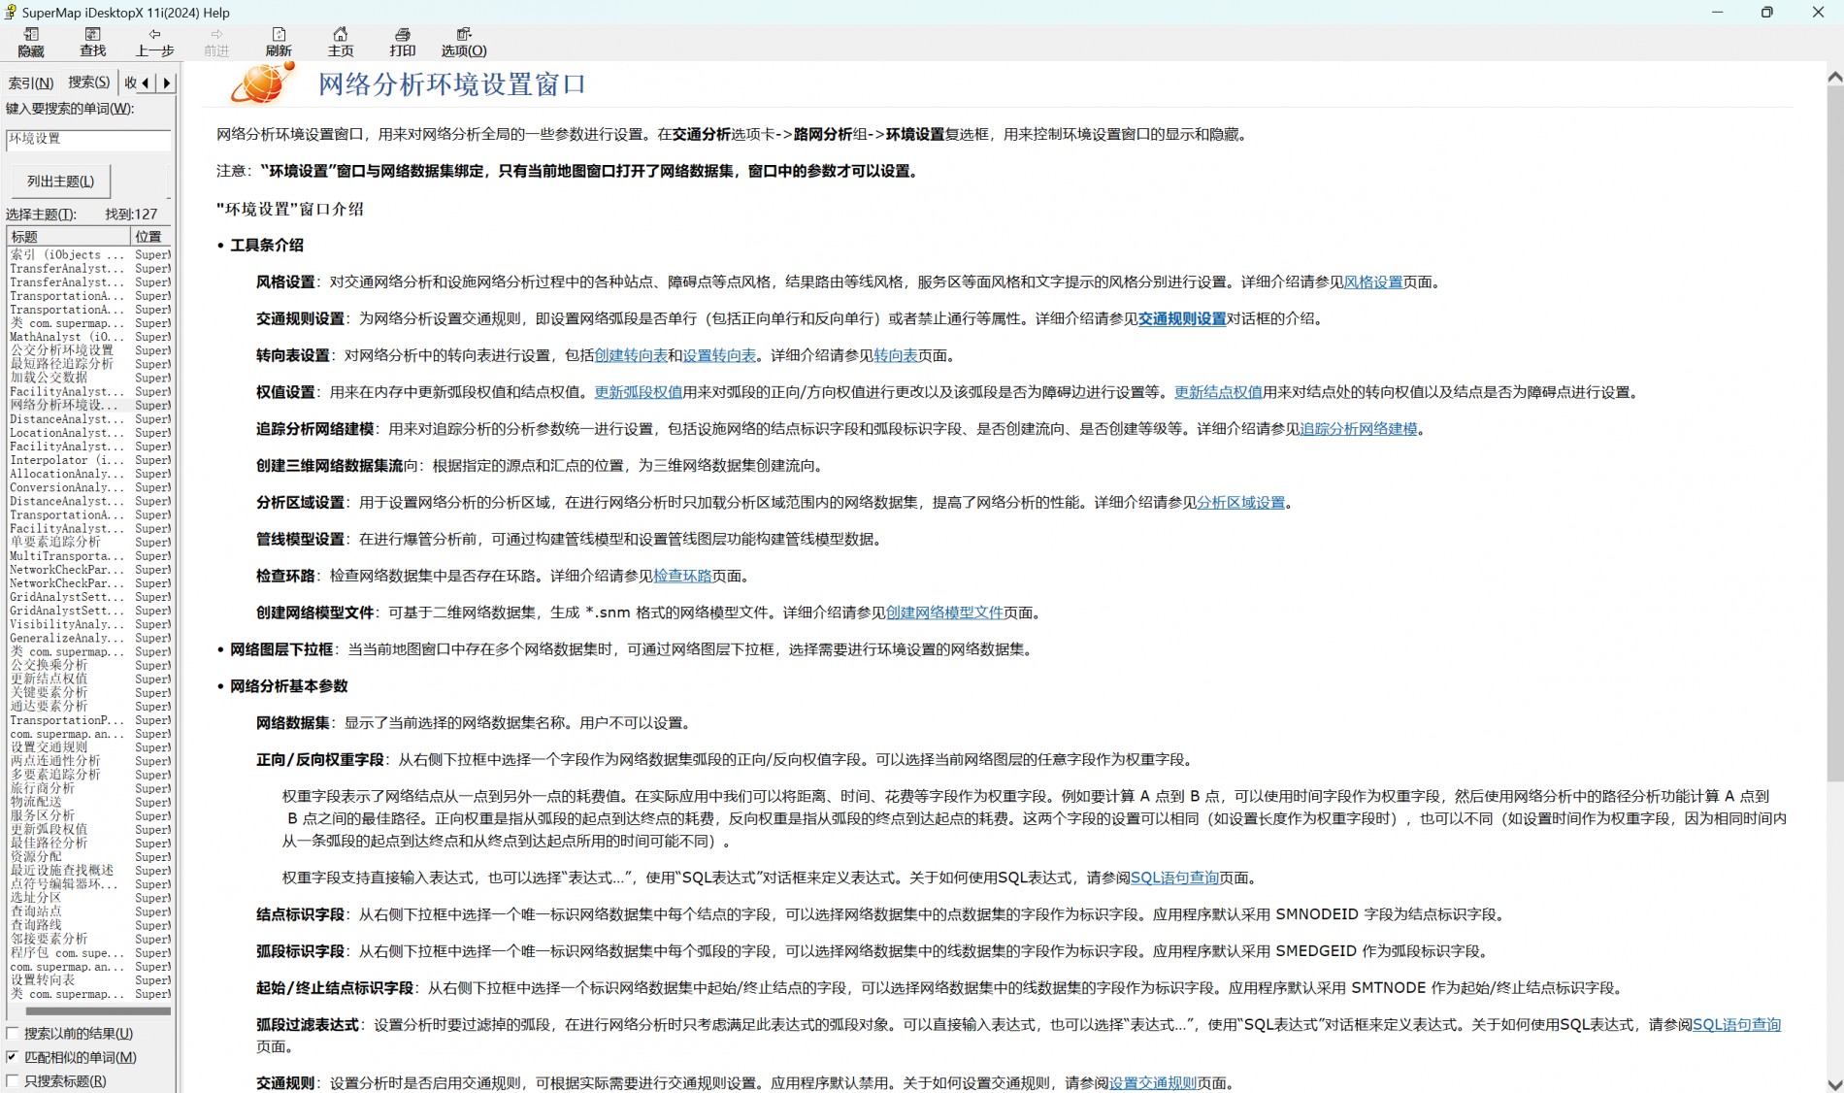1844x1093 pixels.
Task: Open the 更新弧段权值 link
Action: 638,392
